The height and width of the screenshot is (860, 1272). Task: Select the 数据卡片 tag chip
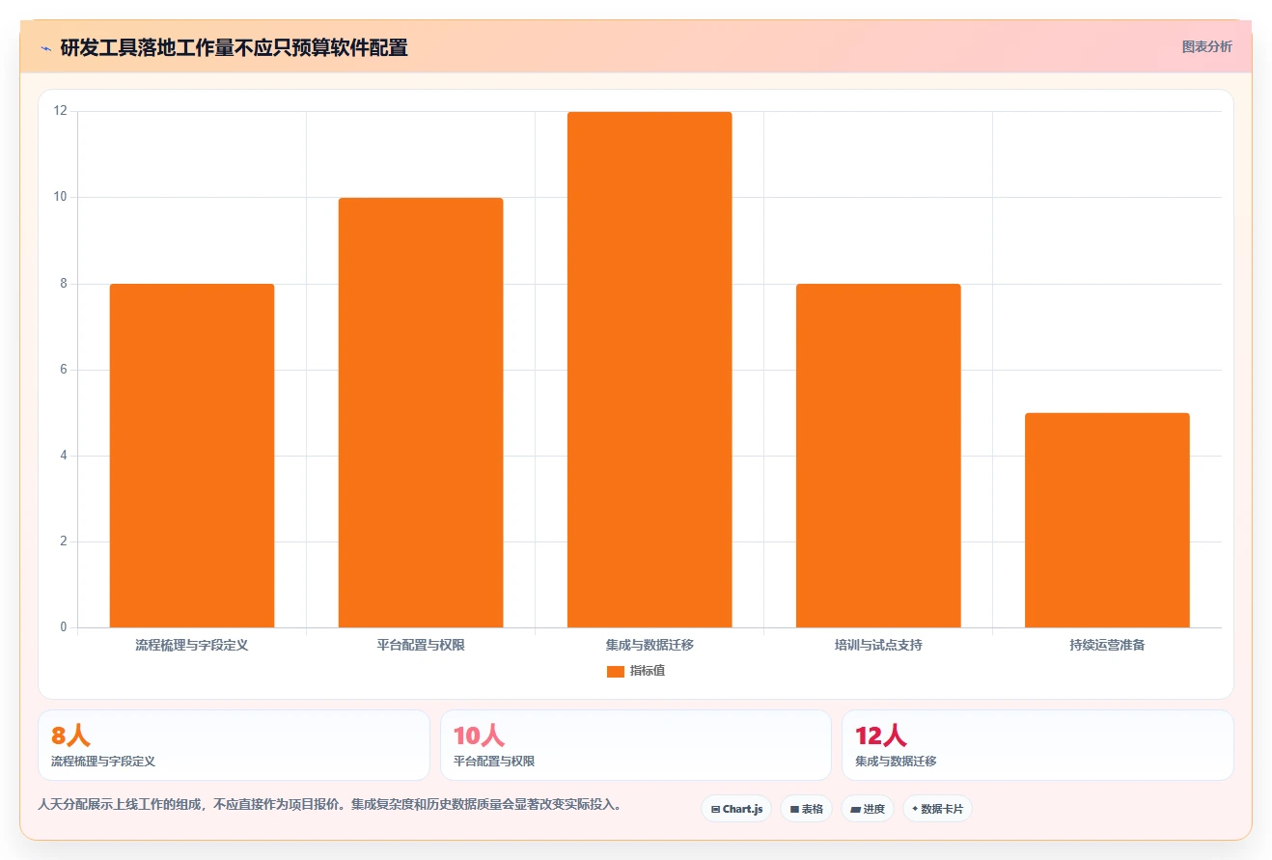point(937,809)
